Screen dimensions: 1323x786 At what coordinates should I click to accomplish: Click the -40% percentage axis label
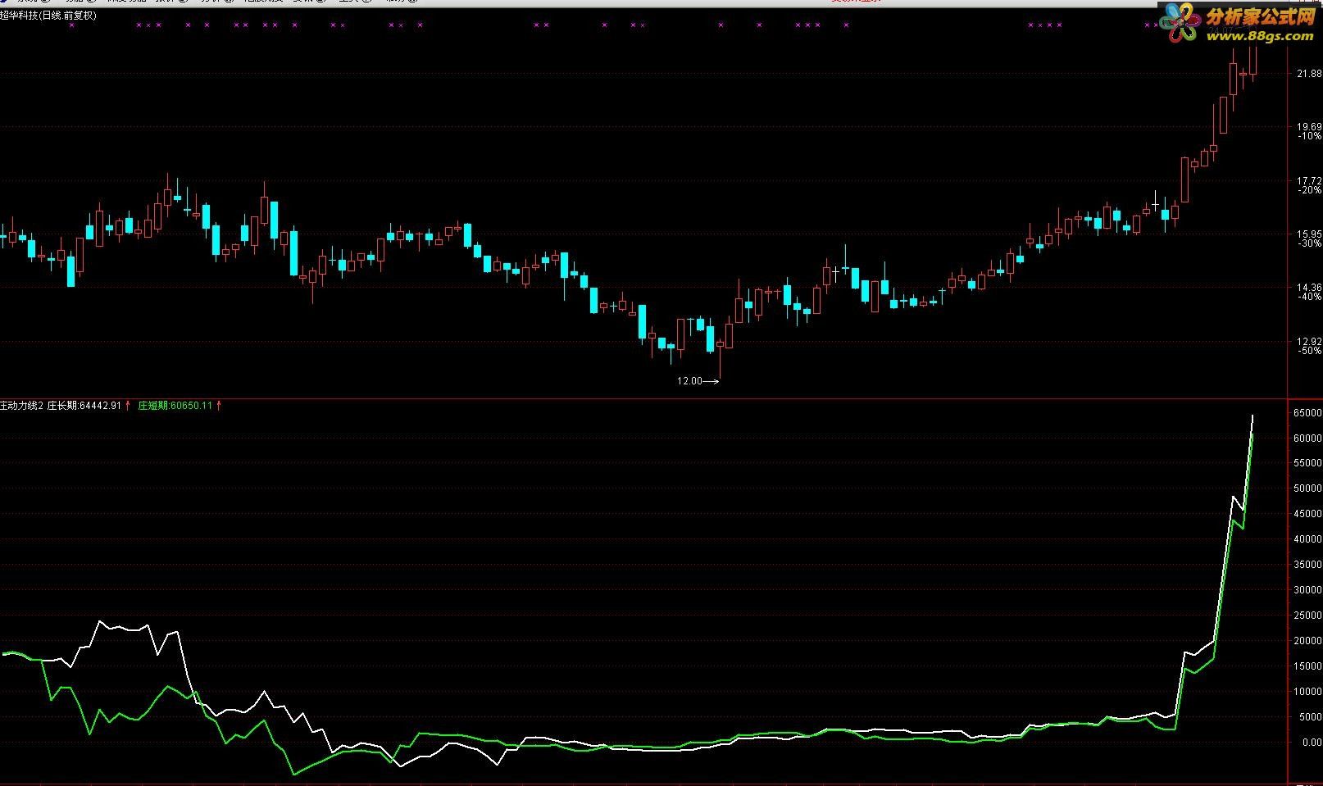1310,298
